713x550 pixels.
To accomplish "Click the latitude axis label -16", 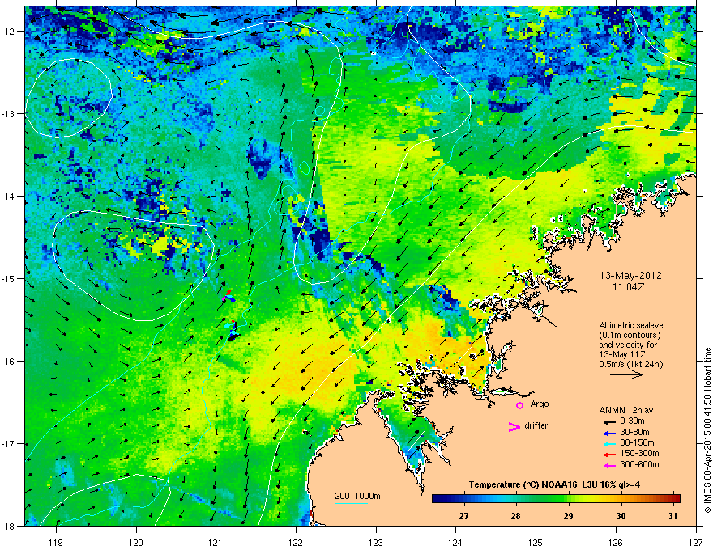I will 8,362.
